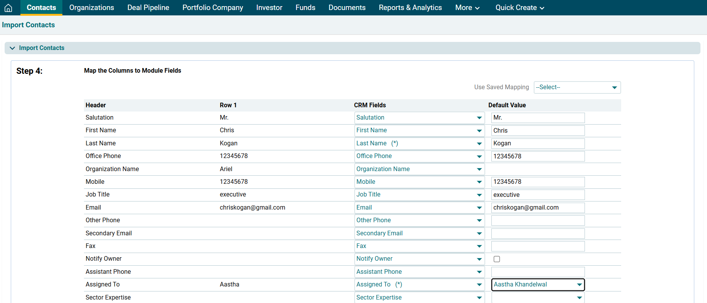The width and height of the screenshot is (707, 303).
Task: Expand the Assigned To user dropdown
Action: (538, 285)
